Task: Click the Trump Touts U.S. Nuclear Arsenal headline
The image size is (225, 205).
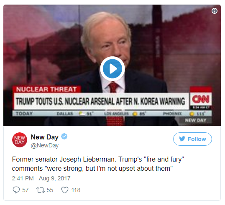Action: [x=100, y=101]
